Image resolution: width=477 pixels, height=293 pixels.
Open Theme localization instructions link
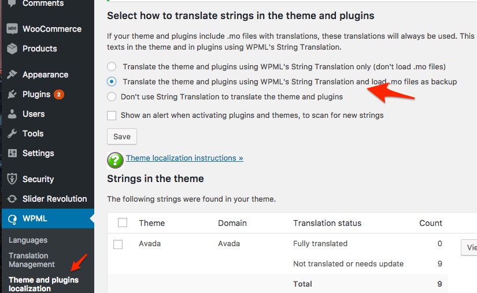[184, 158]
